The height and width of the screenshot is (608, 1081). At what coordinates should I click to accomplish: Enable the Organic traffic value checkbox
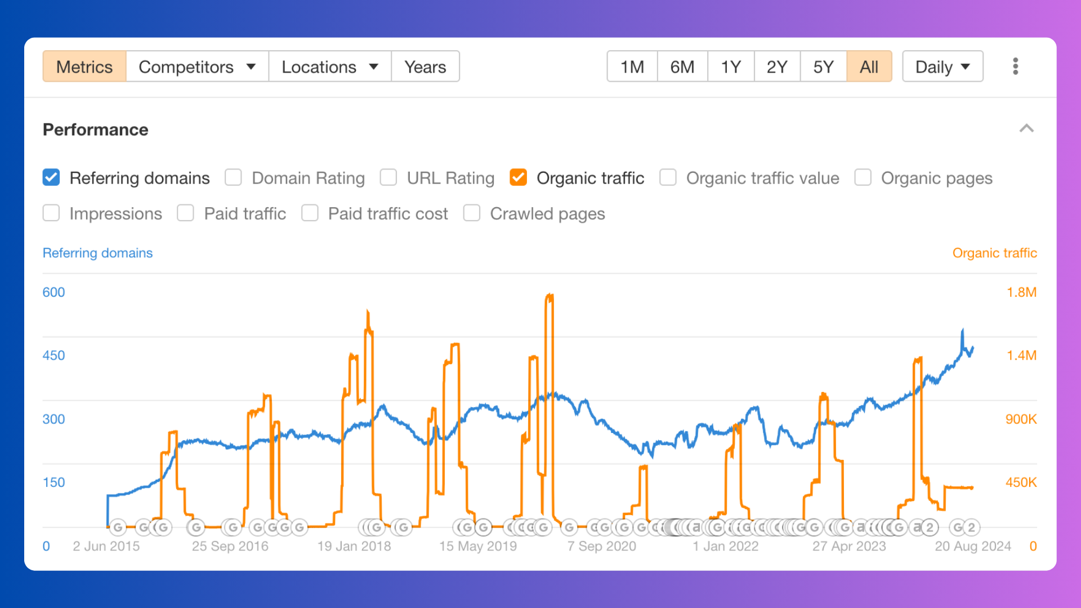668,177
